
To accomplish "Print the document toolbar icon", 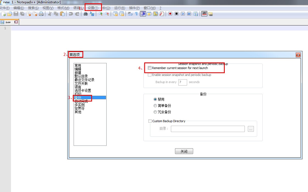I will [x=41, y=14].
